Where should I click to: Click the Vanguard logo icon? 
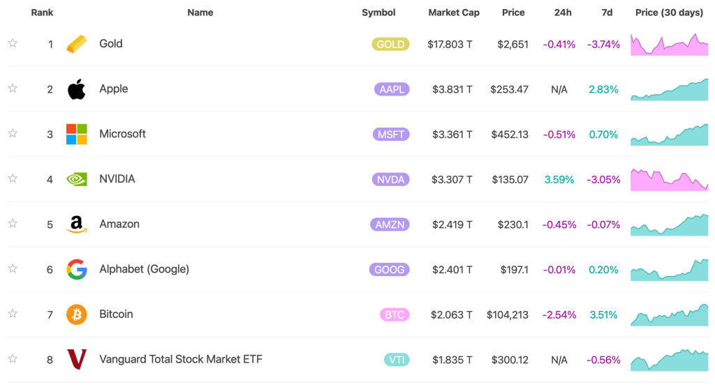pyautogui.click(x=77, y=360)
